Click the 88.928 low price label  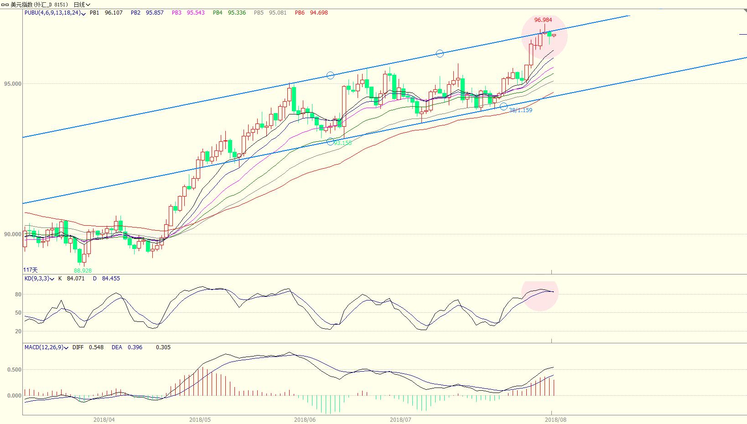pyautogui.click(x=83, y=270)
